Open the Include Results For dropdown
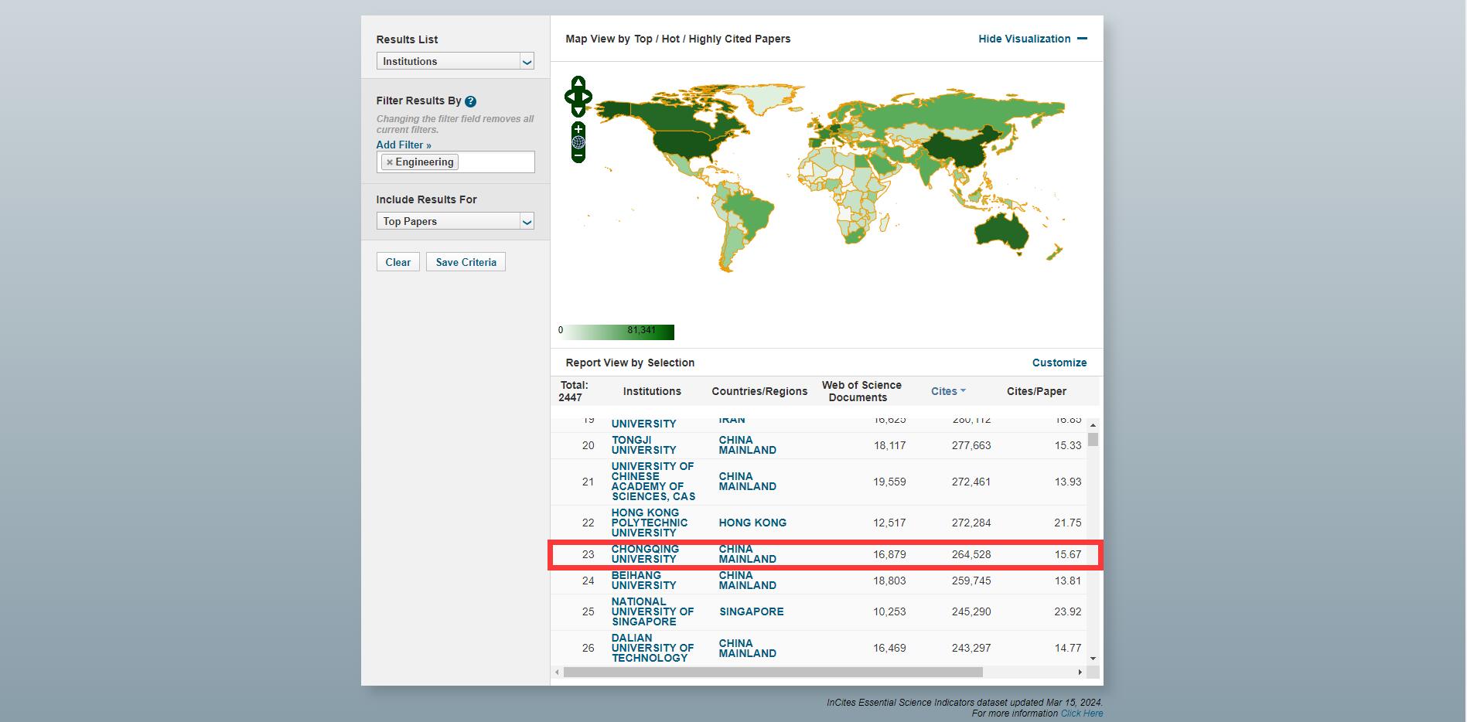Image resolution: width=1467 pixels, height=722 pixels. (x=455, y=221)
